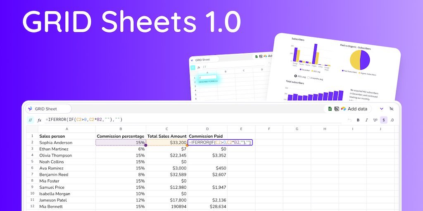
Task: Select column B header
Action: (121, 129)
